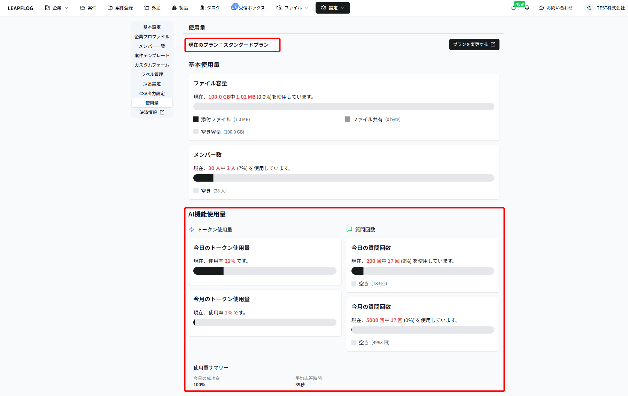Open the 設定 dropdown in the header
This screenshot has height=396, width=628.
tap(333, 8)
